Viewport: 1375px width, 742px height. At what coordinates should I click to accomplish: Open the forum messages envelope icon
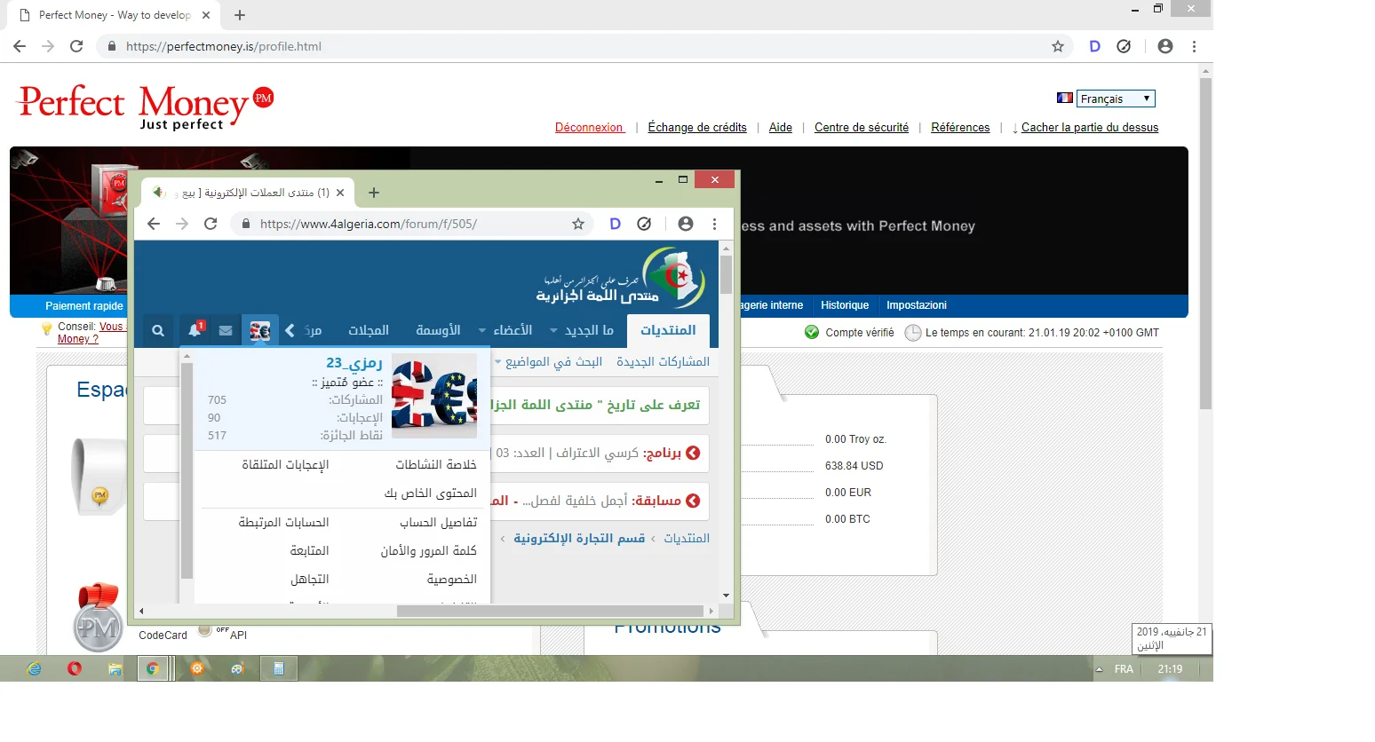click(226, 331)
